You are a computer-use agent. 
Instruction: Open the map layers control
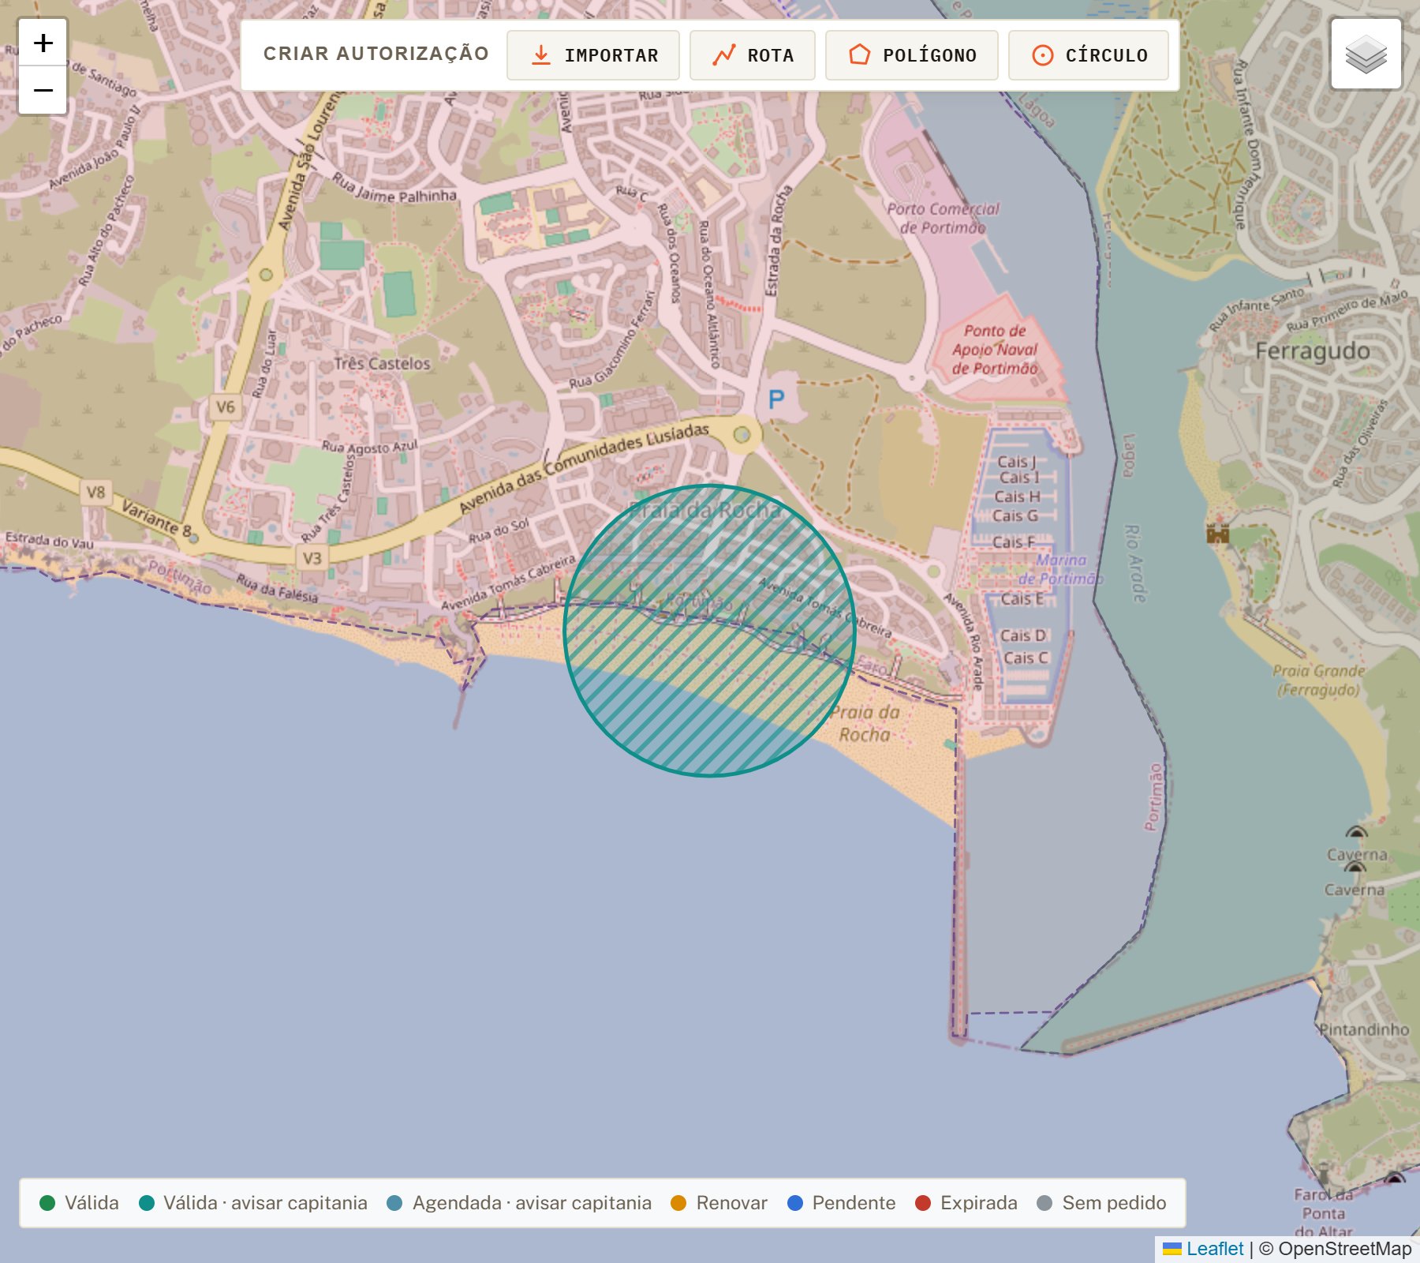tap(1366, 54)
